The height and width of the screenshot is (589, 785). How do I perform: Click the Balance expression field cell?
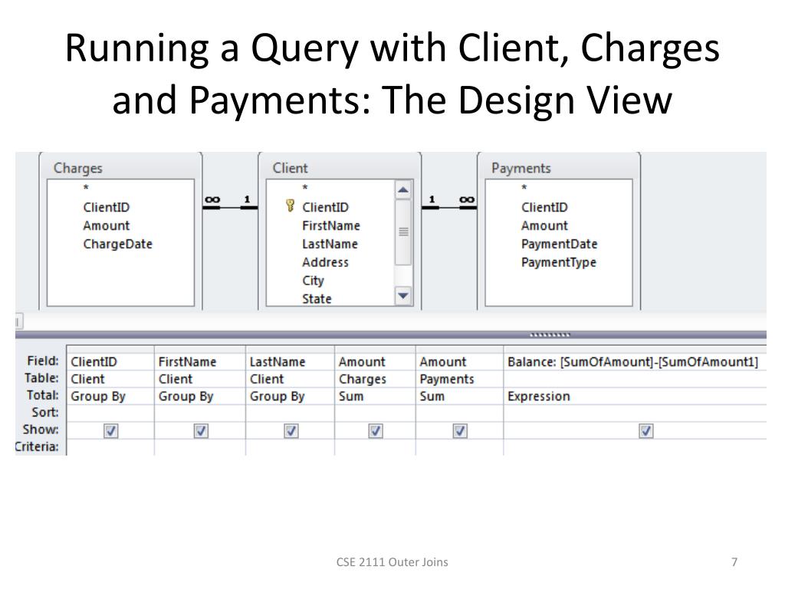pos(636,362)
